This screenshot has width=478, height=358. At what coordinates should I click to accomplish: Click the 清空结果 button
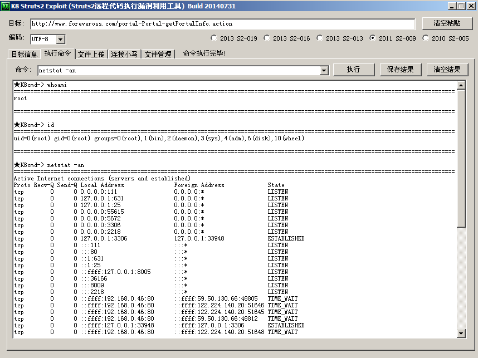point(447,70)
